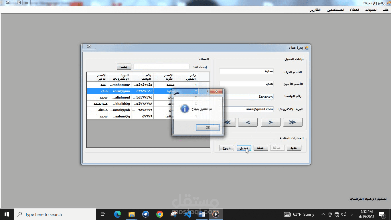Click the blue information icon in dialog

[185, 109]
